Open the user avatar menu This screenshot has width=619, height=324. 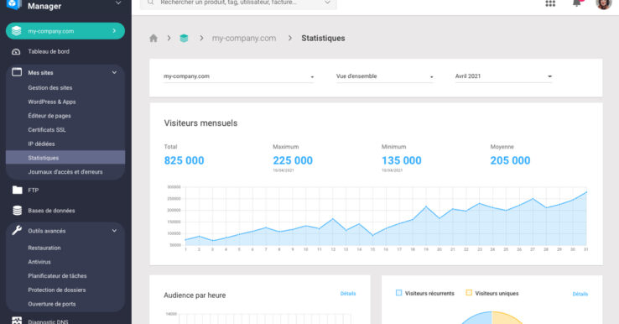pos(603,4)
